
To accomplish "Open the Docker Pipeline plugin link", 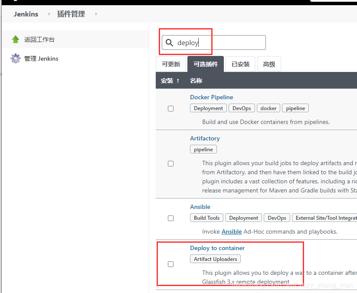I will coord(212,97).
